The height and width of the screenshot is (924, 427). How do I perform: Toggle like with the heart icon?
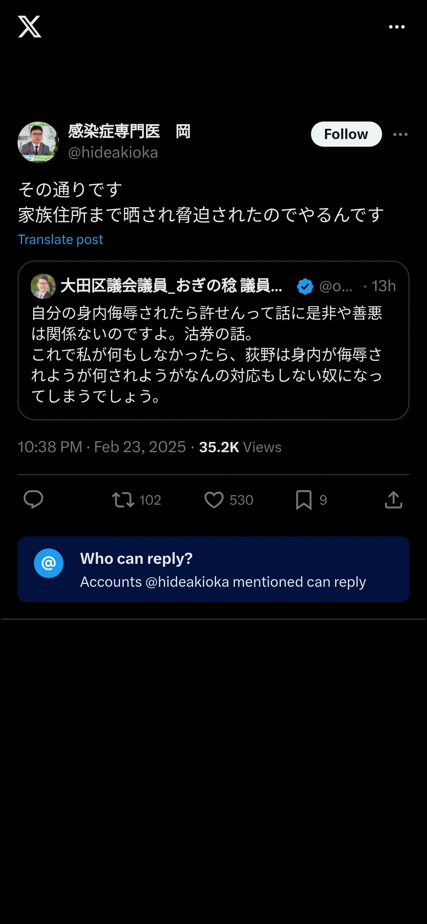(214, 500)
